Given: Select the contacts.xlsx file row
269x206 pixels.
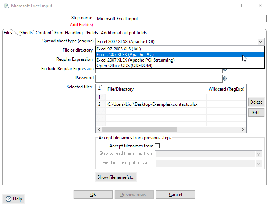Looking at the screenshot, I should 171,104.
